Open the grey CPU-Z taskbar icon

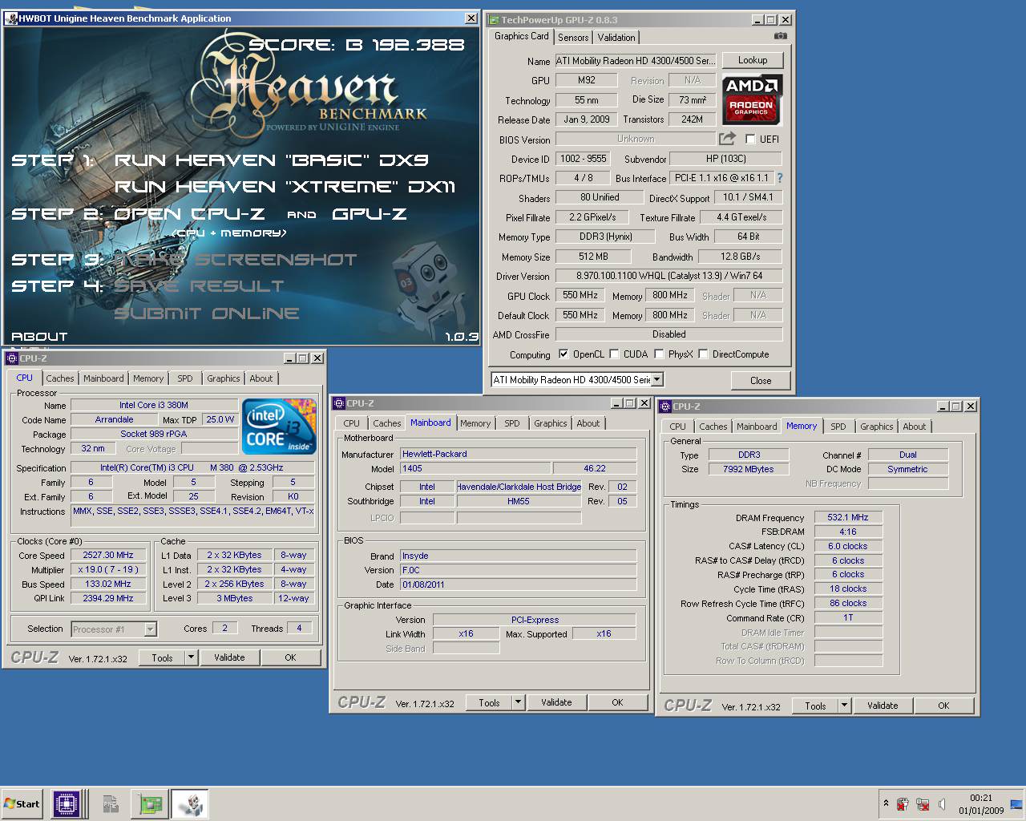pyautogui.click(x=111, y=803)
